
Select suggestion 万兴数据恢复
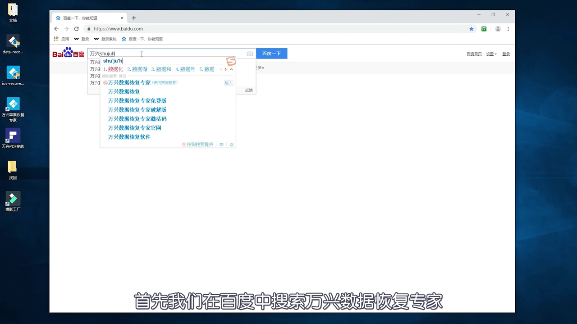pyautogui.click(x=124, y=92)
